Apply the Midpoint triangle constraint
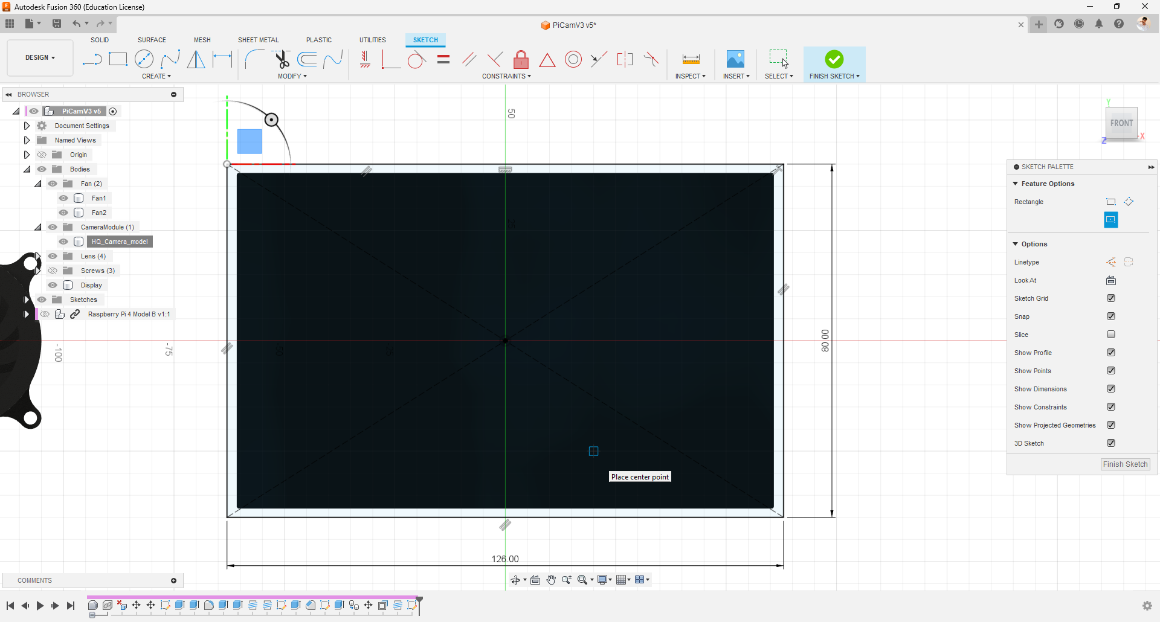 click(x=547, y=60)
